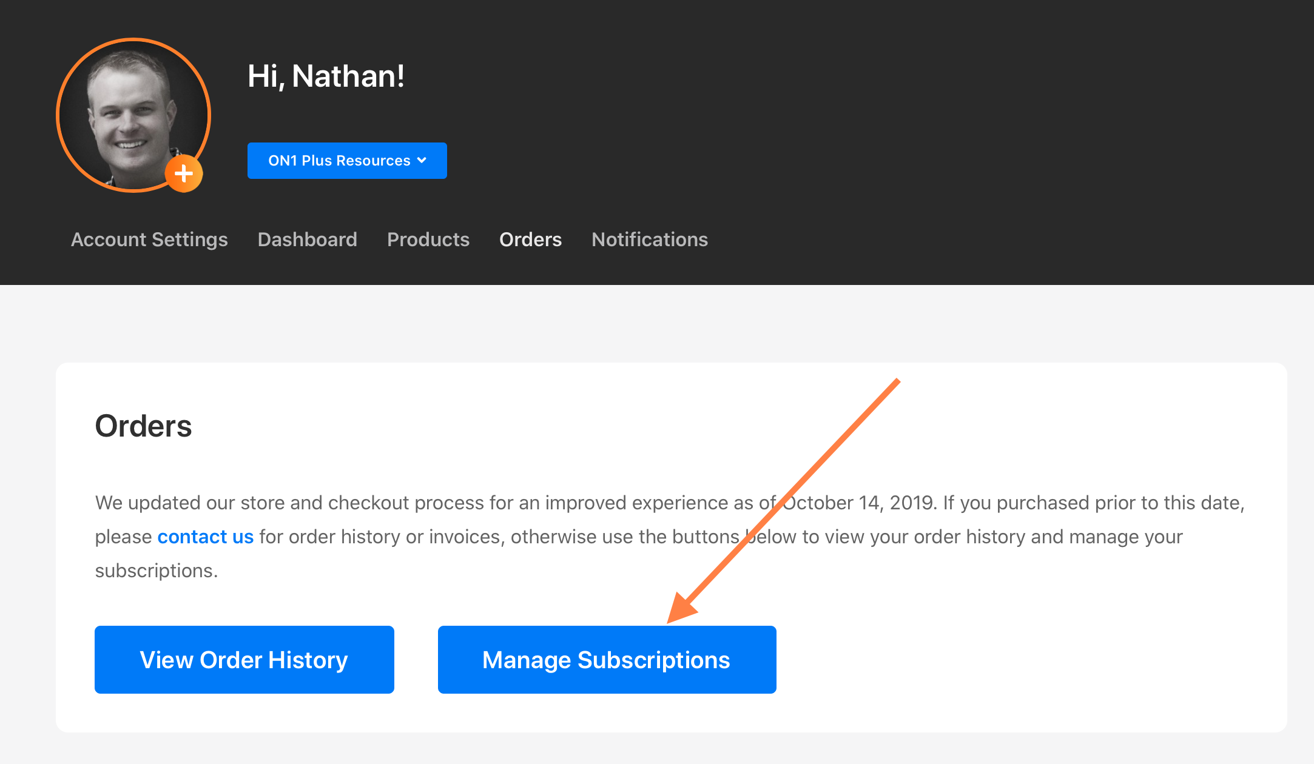The height and width of the screenshot is (764, 1314).
Task: Click the 'Hi, Nathan!' greeting text
Action: click(326, 76)
